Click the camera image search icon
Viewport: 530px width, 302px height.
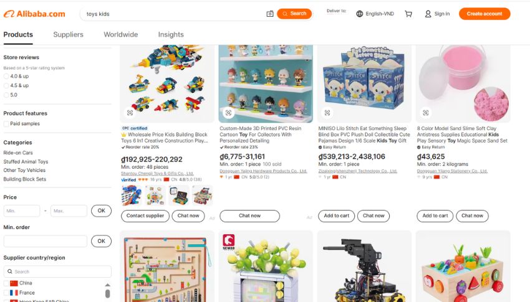[270, 14]
